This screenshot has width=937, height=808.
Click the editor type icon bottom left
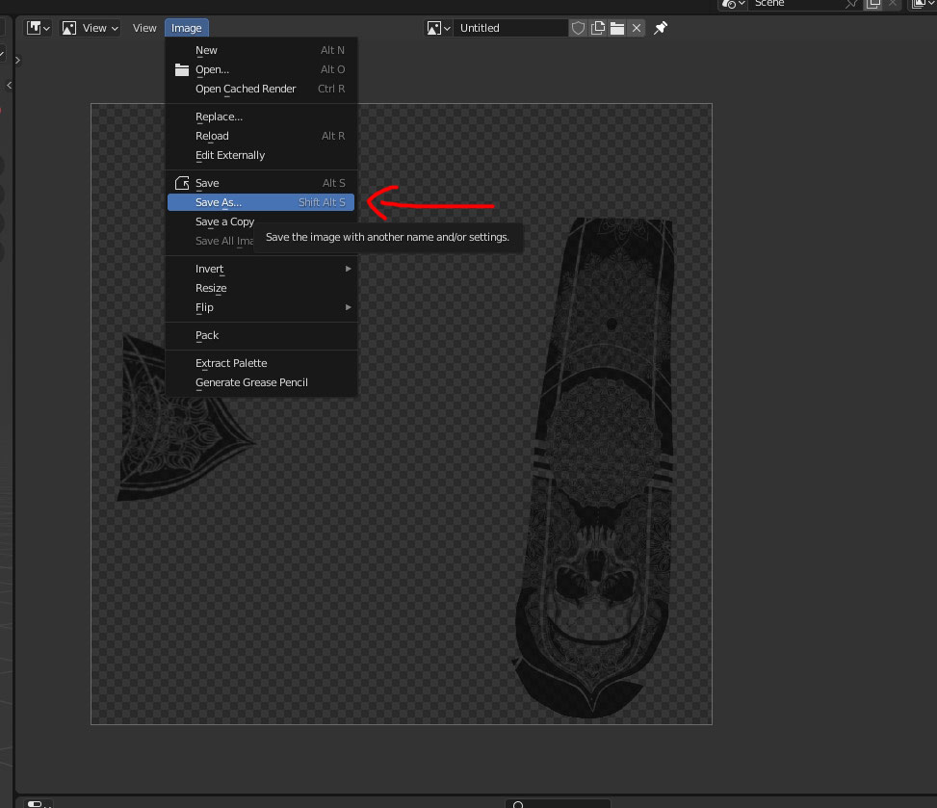(x=34, y=803)
